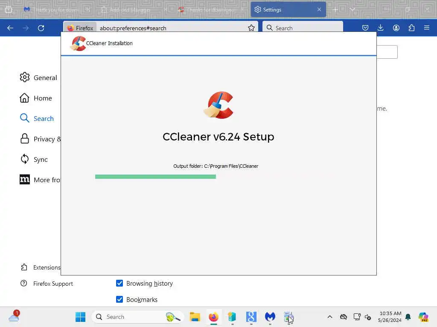Uncheck the Browsing history checkbox

click(119, 283)
